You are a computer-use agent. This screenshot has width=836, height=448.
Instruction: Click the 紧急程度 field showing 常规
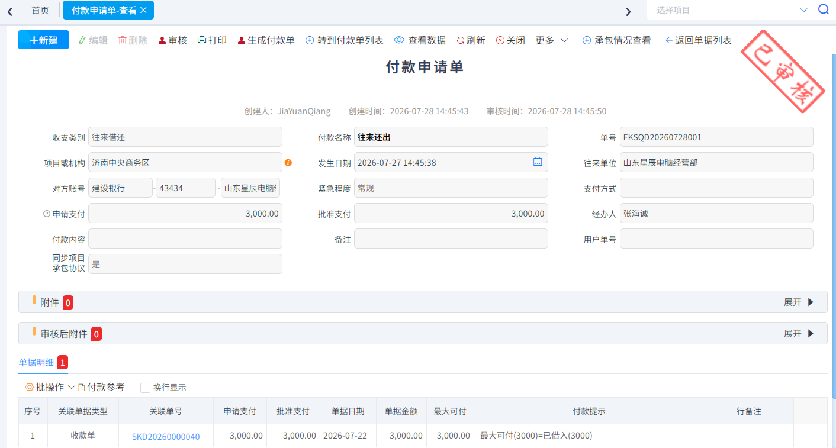451,188
